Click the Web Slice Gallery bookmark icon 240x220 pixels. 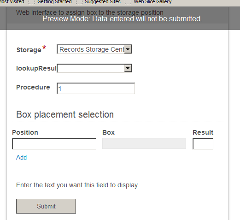[128, 2]
